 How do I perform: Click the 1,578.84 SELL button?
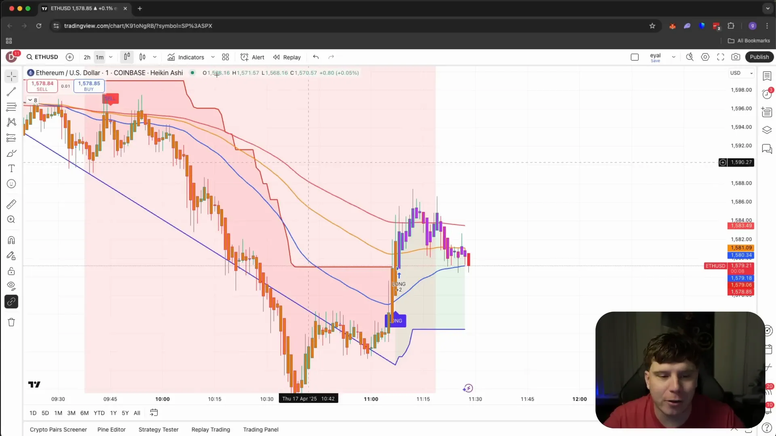[42, 86]
